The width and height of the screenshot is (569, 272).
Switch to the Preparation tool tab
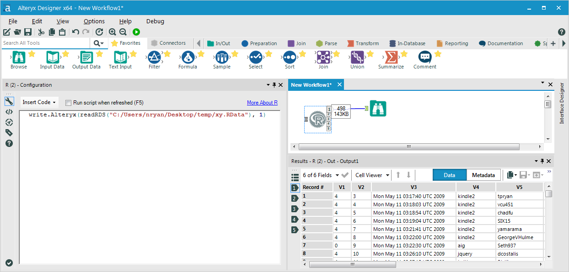tap(259, 43)
